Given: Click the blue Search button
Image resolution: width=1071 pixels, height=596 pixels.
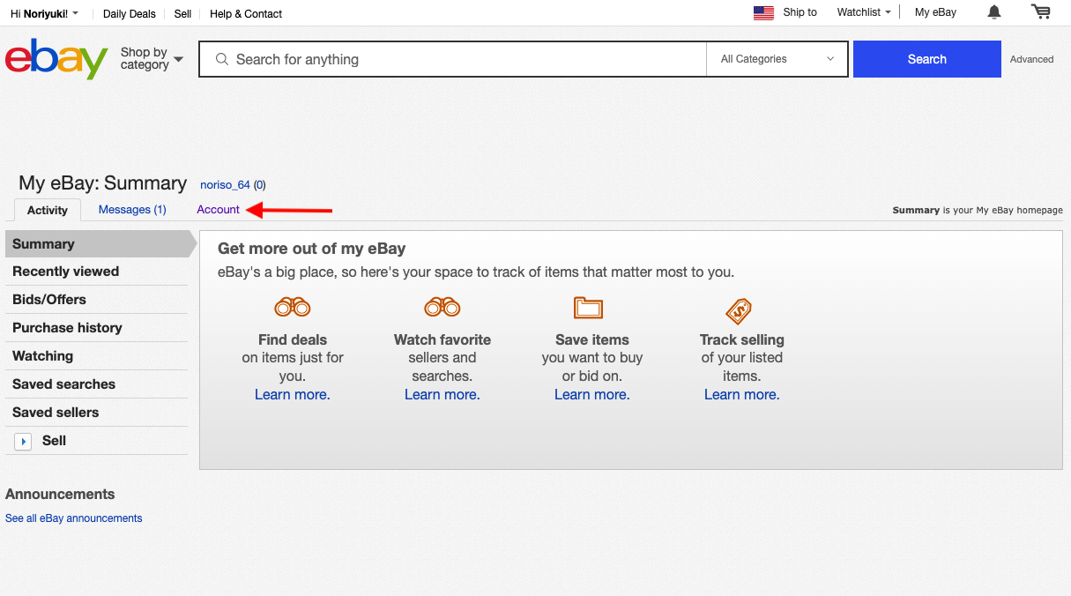Looking at the screenshot, I should [x=927, y=59].
